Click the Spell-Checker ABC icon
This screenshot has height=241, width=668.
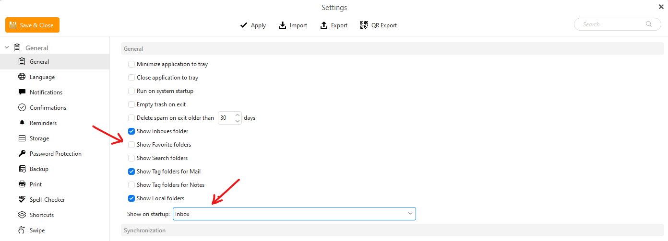(x=22, y=199)
